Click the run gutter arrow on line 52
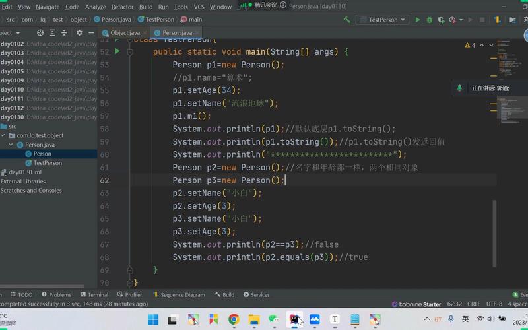This screenshot has width=528, height=330. [117, 51]
